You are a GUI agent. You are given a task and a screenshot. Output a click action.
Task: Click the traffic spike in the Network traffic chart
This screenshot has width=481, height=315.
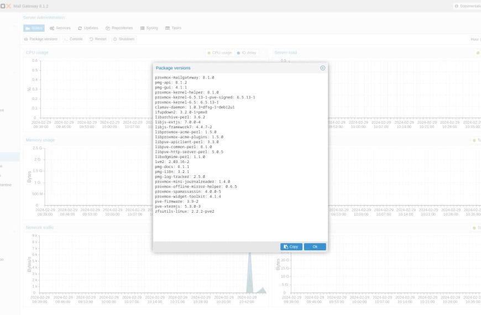[250, 273]
